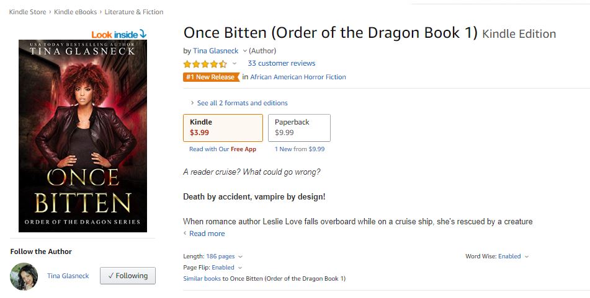The image size is (590, 298).
Task: Open 33 customer reviews link
Action: 282,64
